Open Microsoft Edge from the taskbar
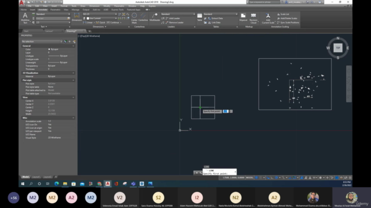 pyautogui.click(x=57, y=184)
